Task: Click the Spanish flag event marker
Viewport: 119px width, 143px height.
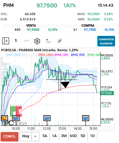Action: [4, 118]
